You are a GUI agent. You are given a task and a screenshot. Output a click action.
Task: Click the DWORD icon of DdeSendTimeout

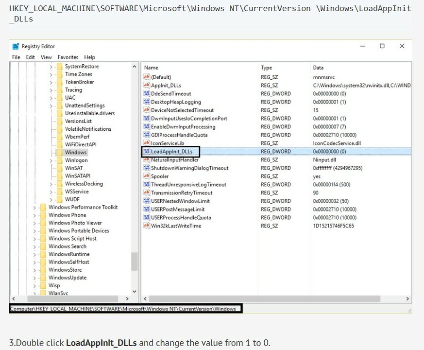click(147, 93)
